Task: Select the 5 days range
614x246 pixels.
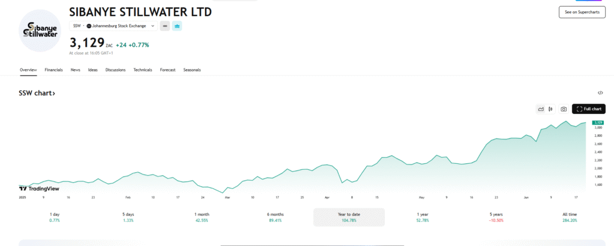Action: click(x=128, y=217)
